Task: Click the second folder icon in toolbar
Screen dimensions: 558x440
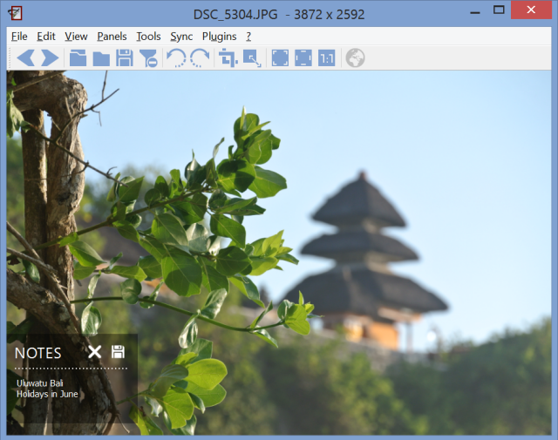Action: pos(101,58)
